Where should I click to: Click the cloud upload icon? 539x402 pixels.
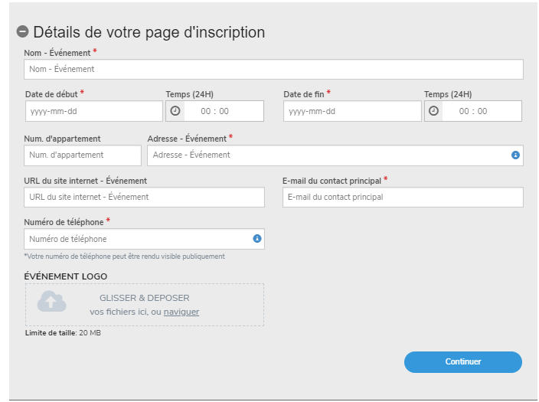[52, 303]
